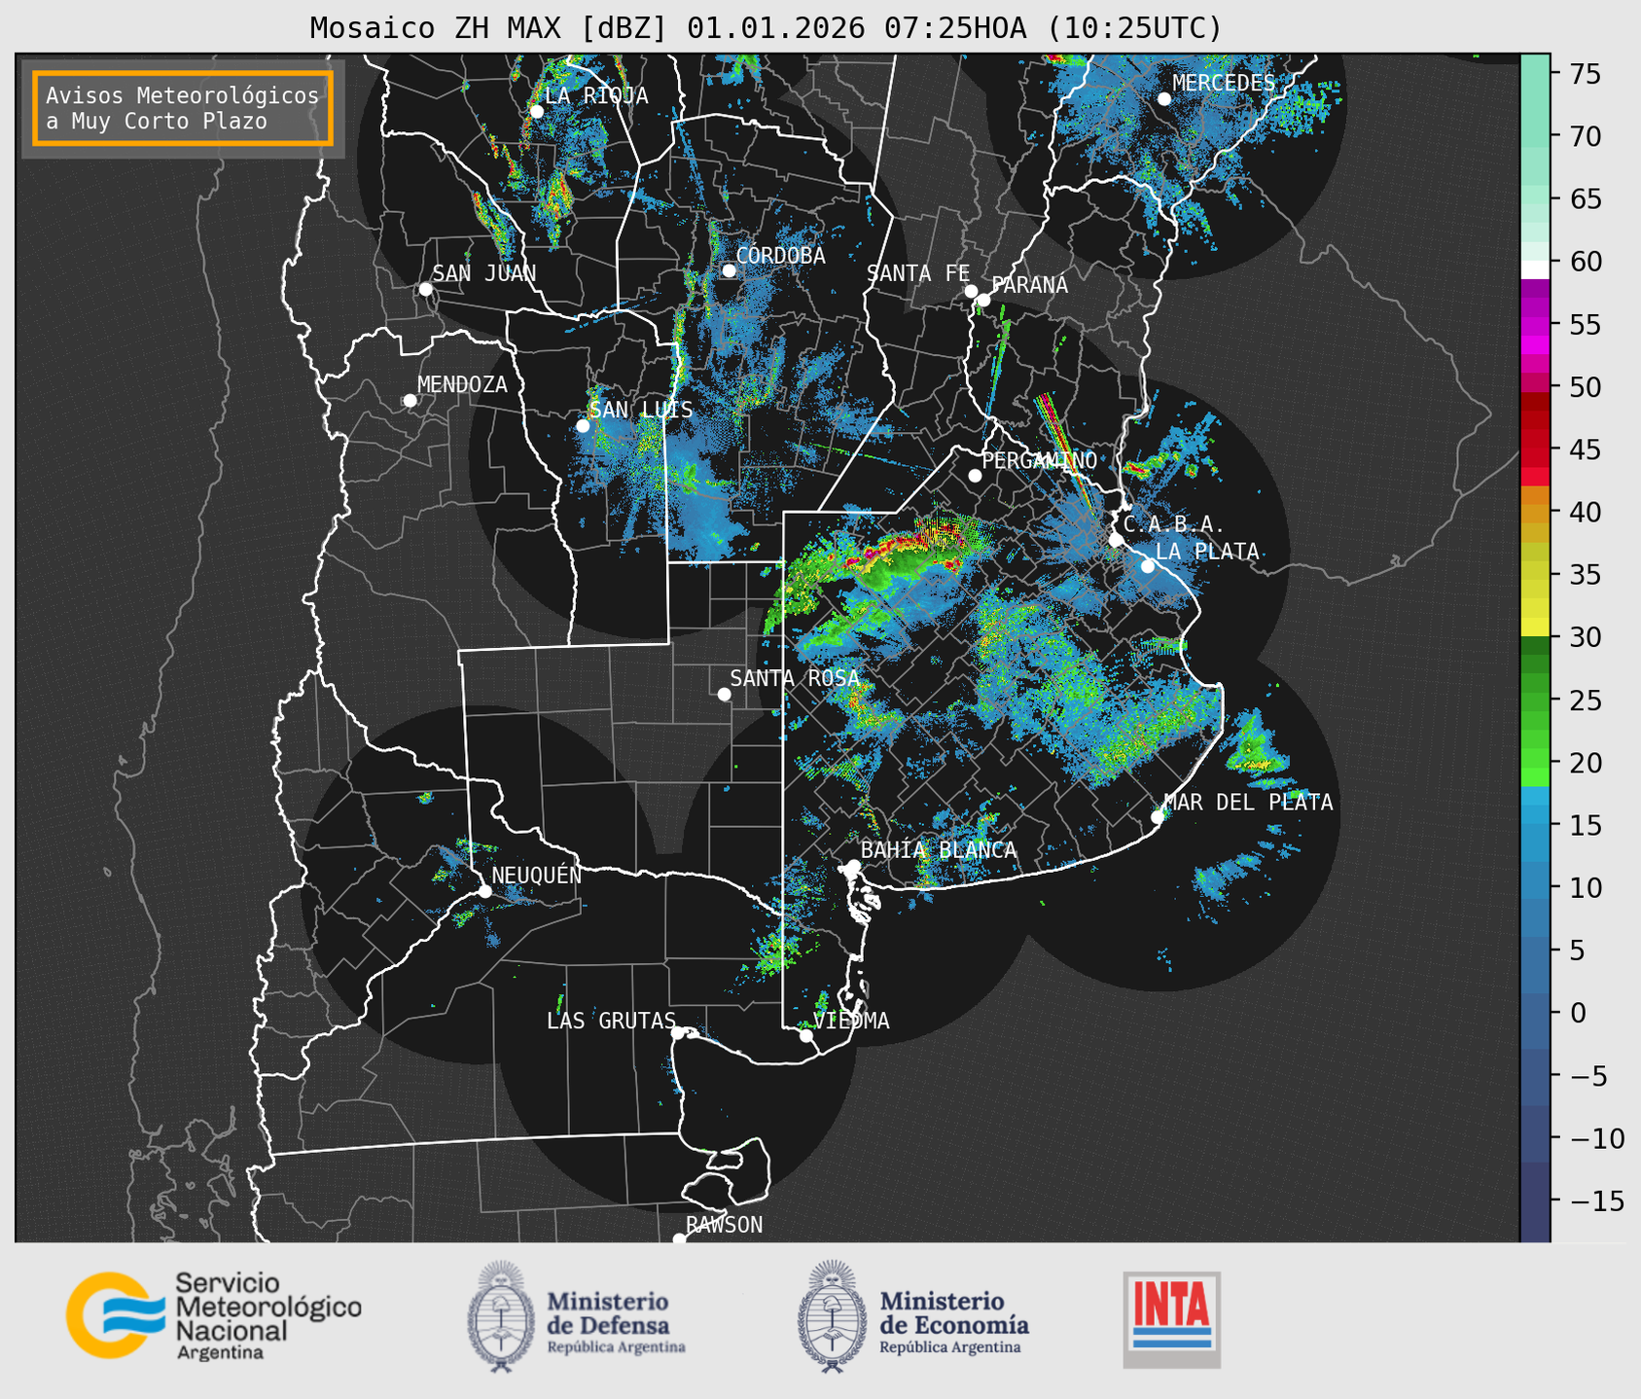Click the green 25 dBZ band on colorbar
1641x1399 pixels.
(1534, 699)
